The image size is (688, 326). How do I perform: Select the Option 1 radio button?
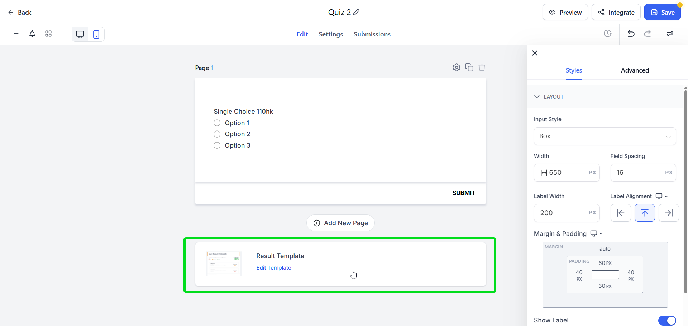click(217, 123)
